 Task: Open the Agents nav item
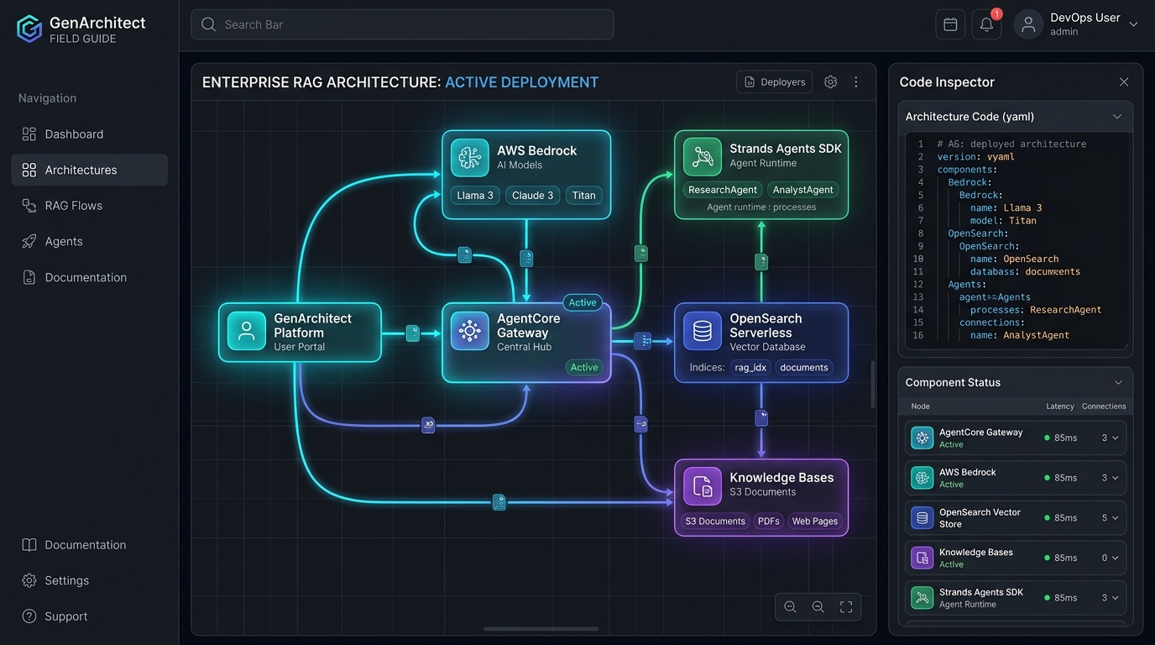coord(90,241)
